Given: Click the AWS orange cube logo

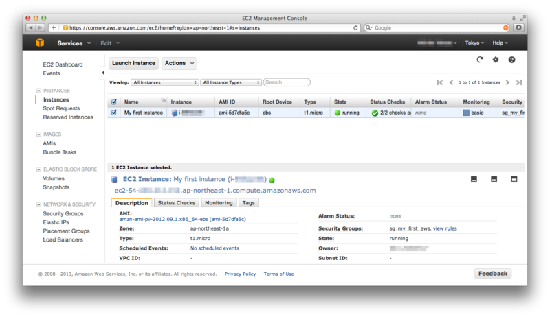Looking at the screenshot, I should [40, 43].
